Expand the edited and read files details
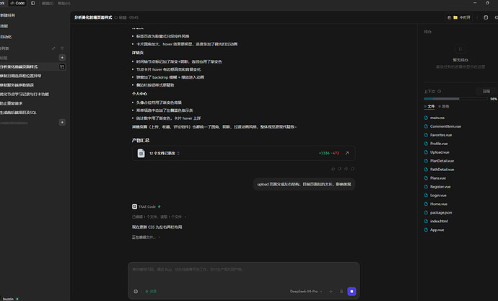This screenshot has width=498, height=301. (x=159, y=217)
